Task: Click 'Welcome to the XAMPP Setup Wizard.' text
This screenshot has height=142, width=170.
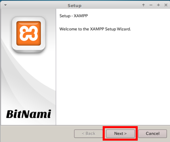Action: point(95,29)
